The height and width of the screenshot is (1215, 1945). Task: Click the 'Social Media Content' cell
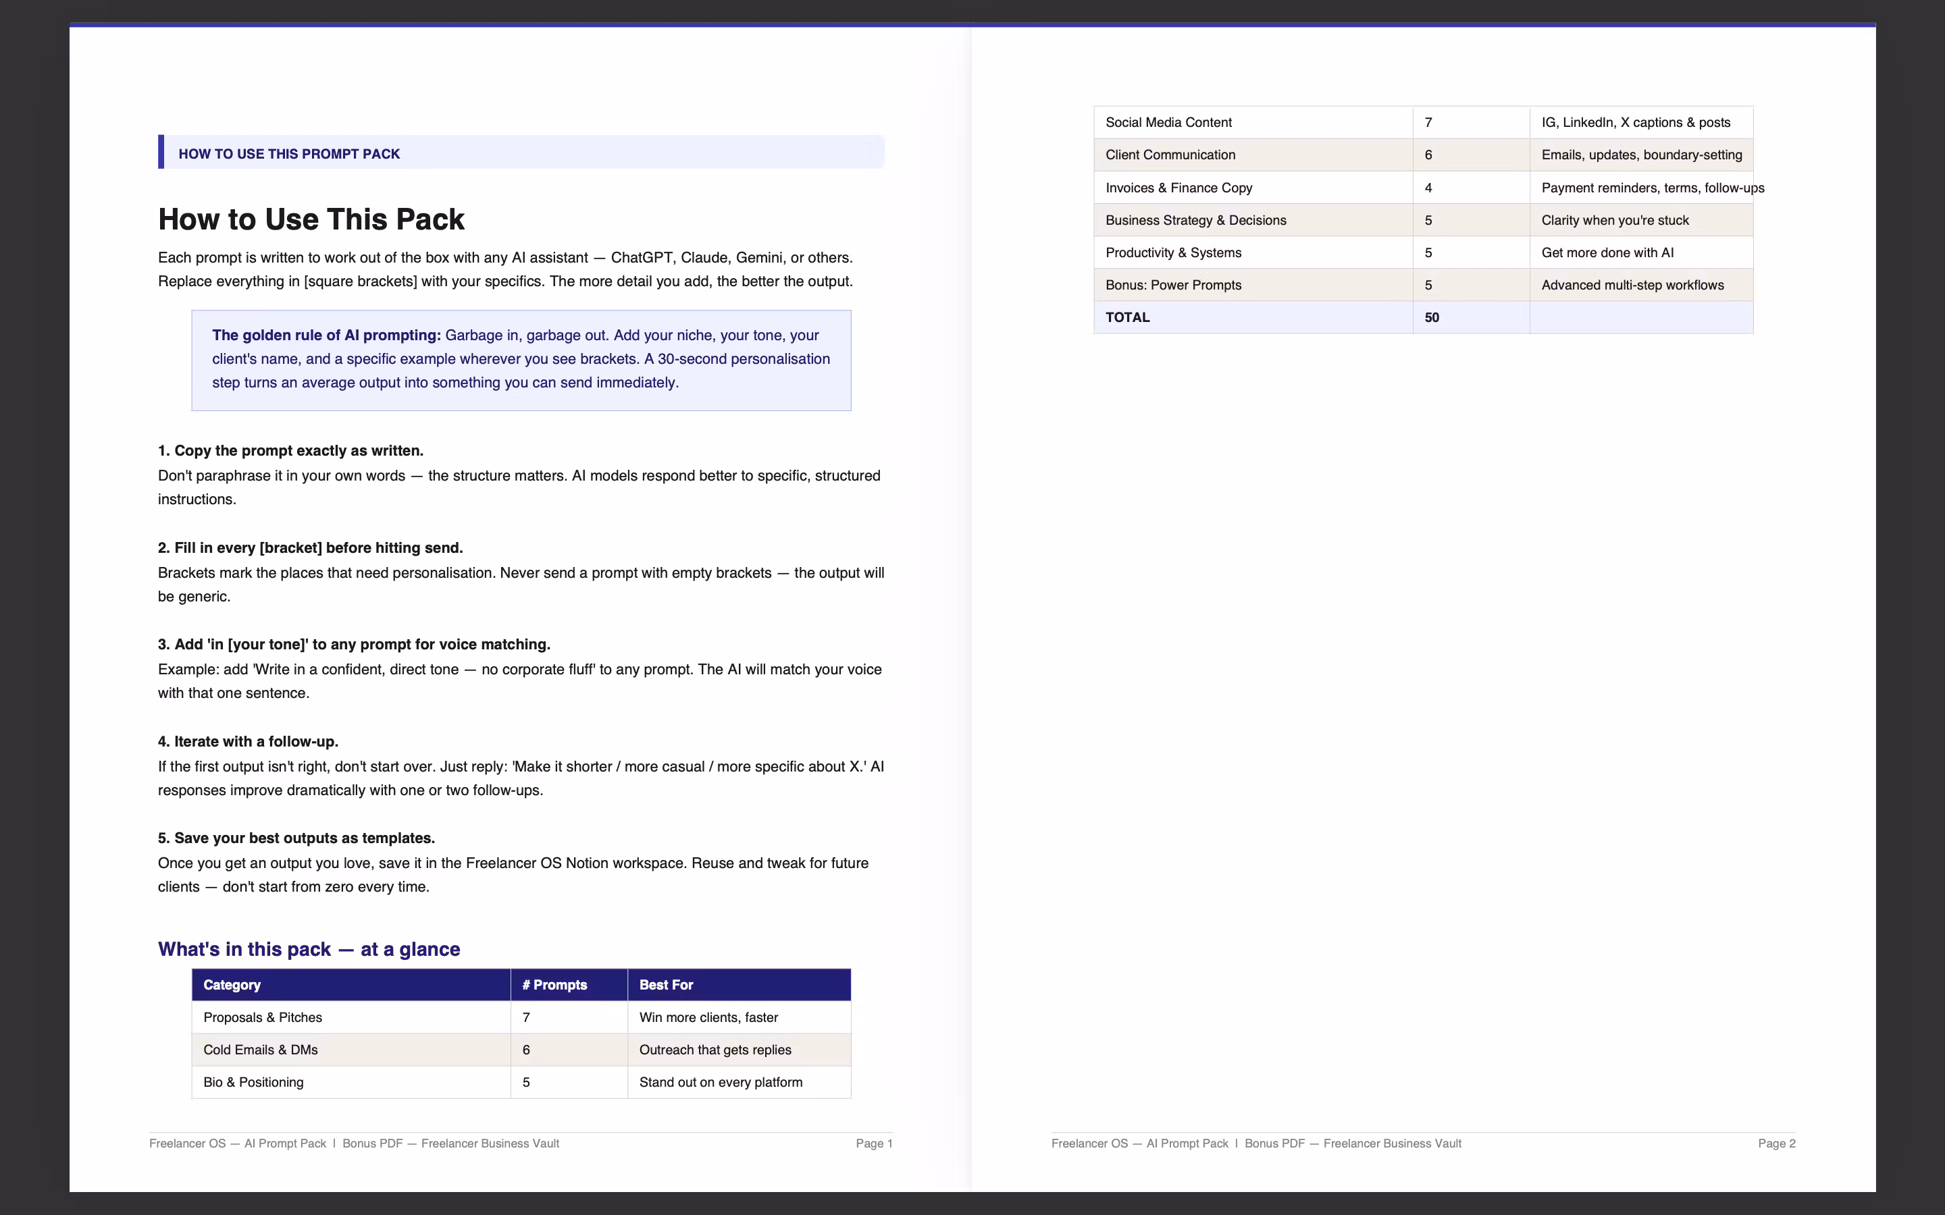click(1253, 122)
